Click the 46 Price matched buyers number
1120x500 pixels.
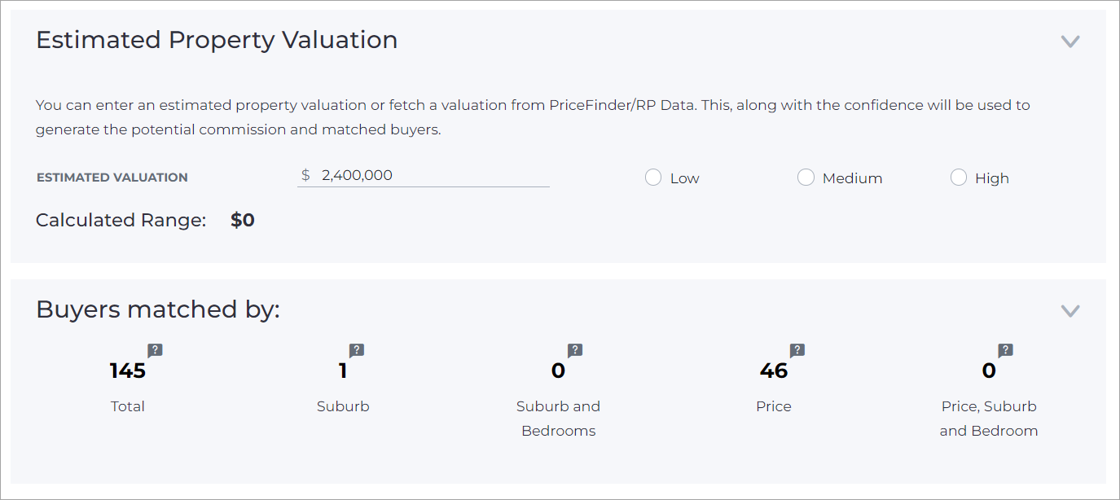tap(774, 371)
